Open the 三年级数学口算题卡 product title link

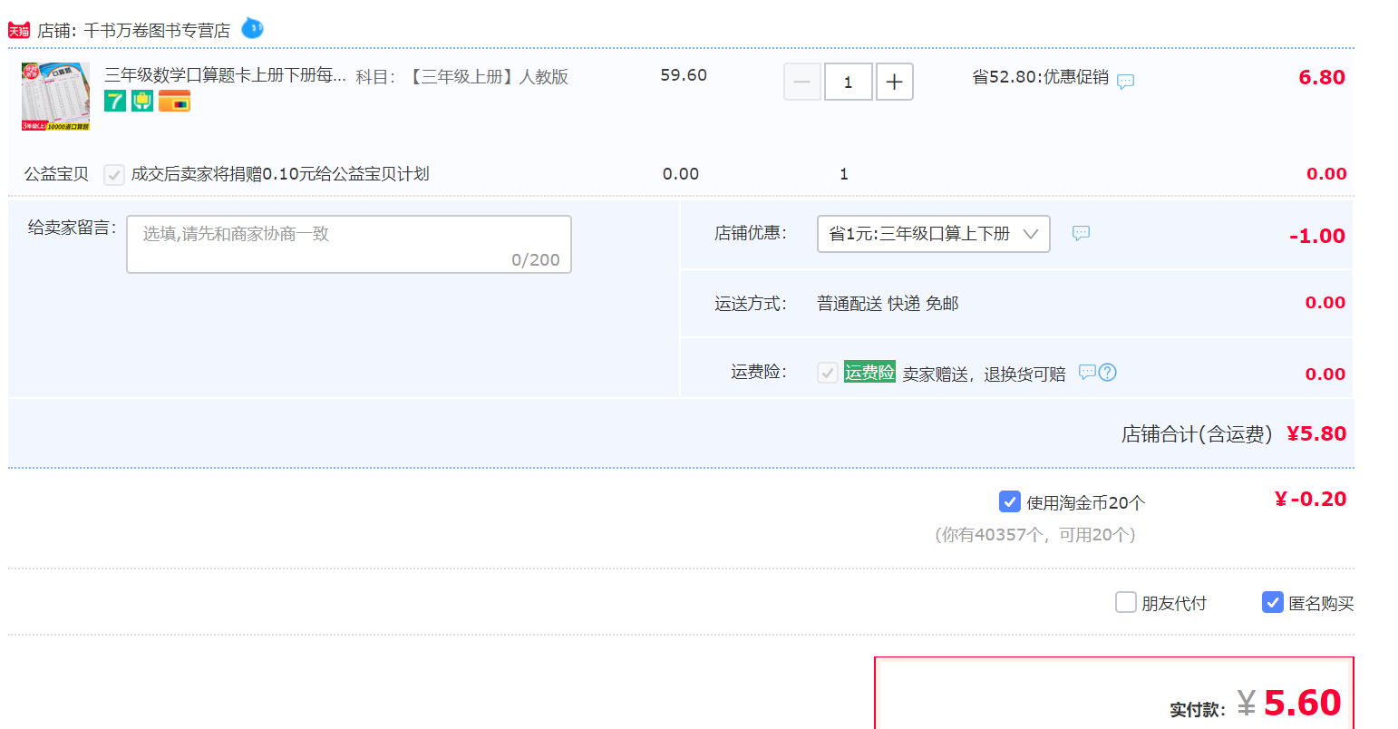225,75
